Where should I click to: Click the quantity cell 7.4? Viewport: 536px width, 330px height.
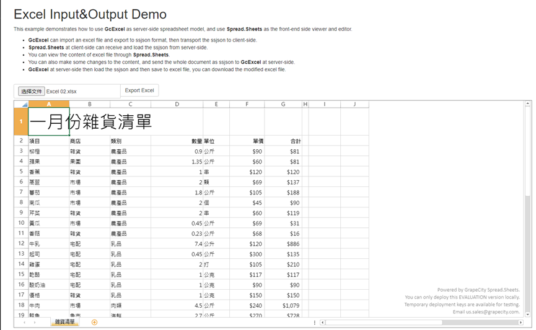pos(177,243)
